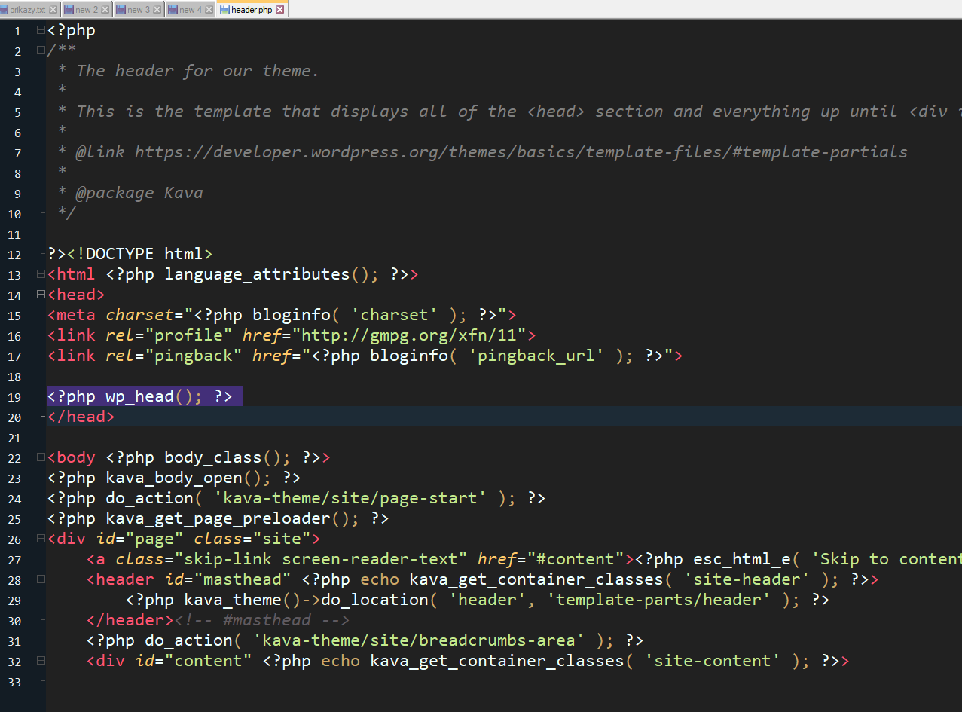Click line number 19 to select that line
Screen dimensions: 962x712
coord(17,397)
